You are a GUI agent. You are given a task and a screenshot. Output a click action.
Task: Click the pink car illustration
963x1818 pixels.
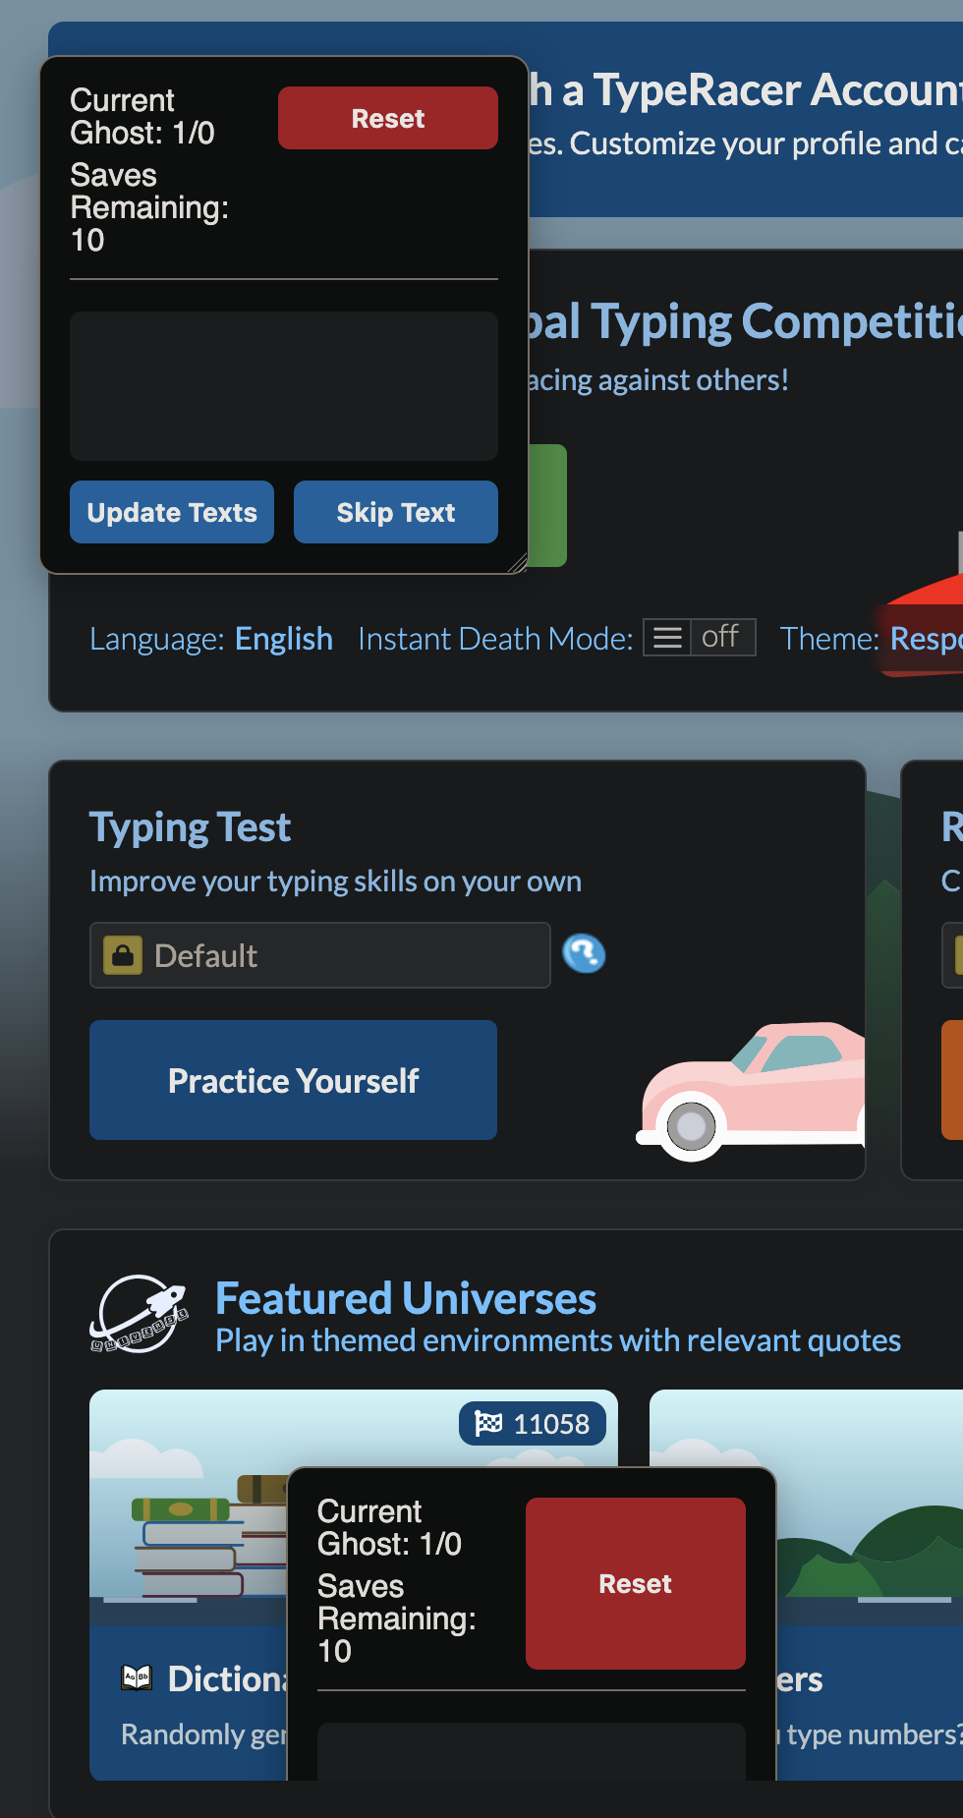tap(751, 1091)
